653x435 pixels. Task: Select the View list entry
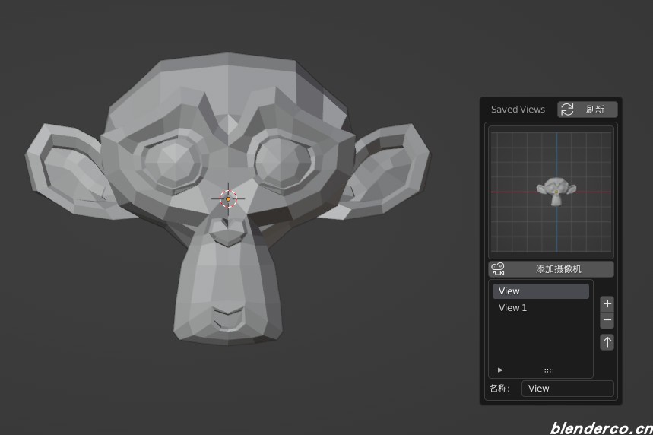click(x=540, y=291)
